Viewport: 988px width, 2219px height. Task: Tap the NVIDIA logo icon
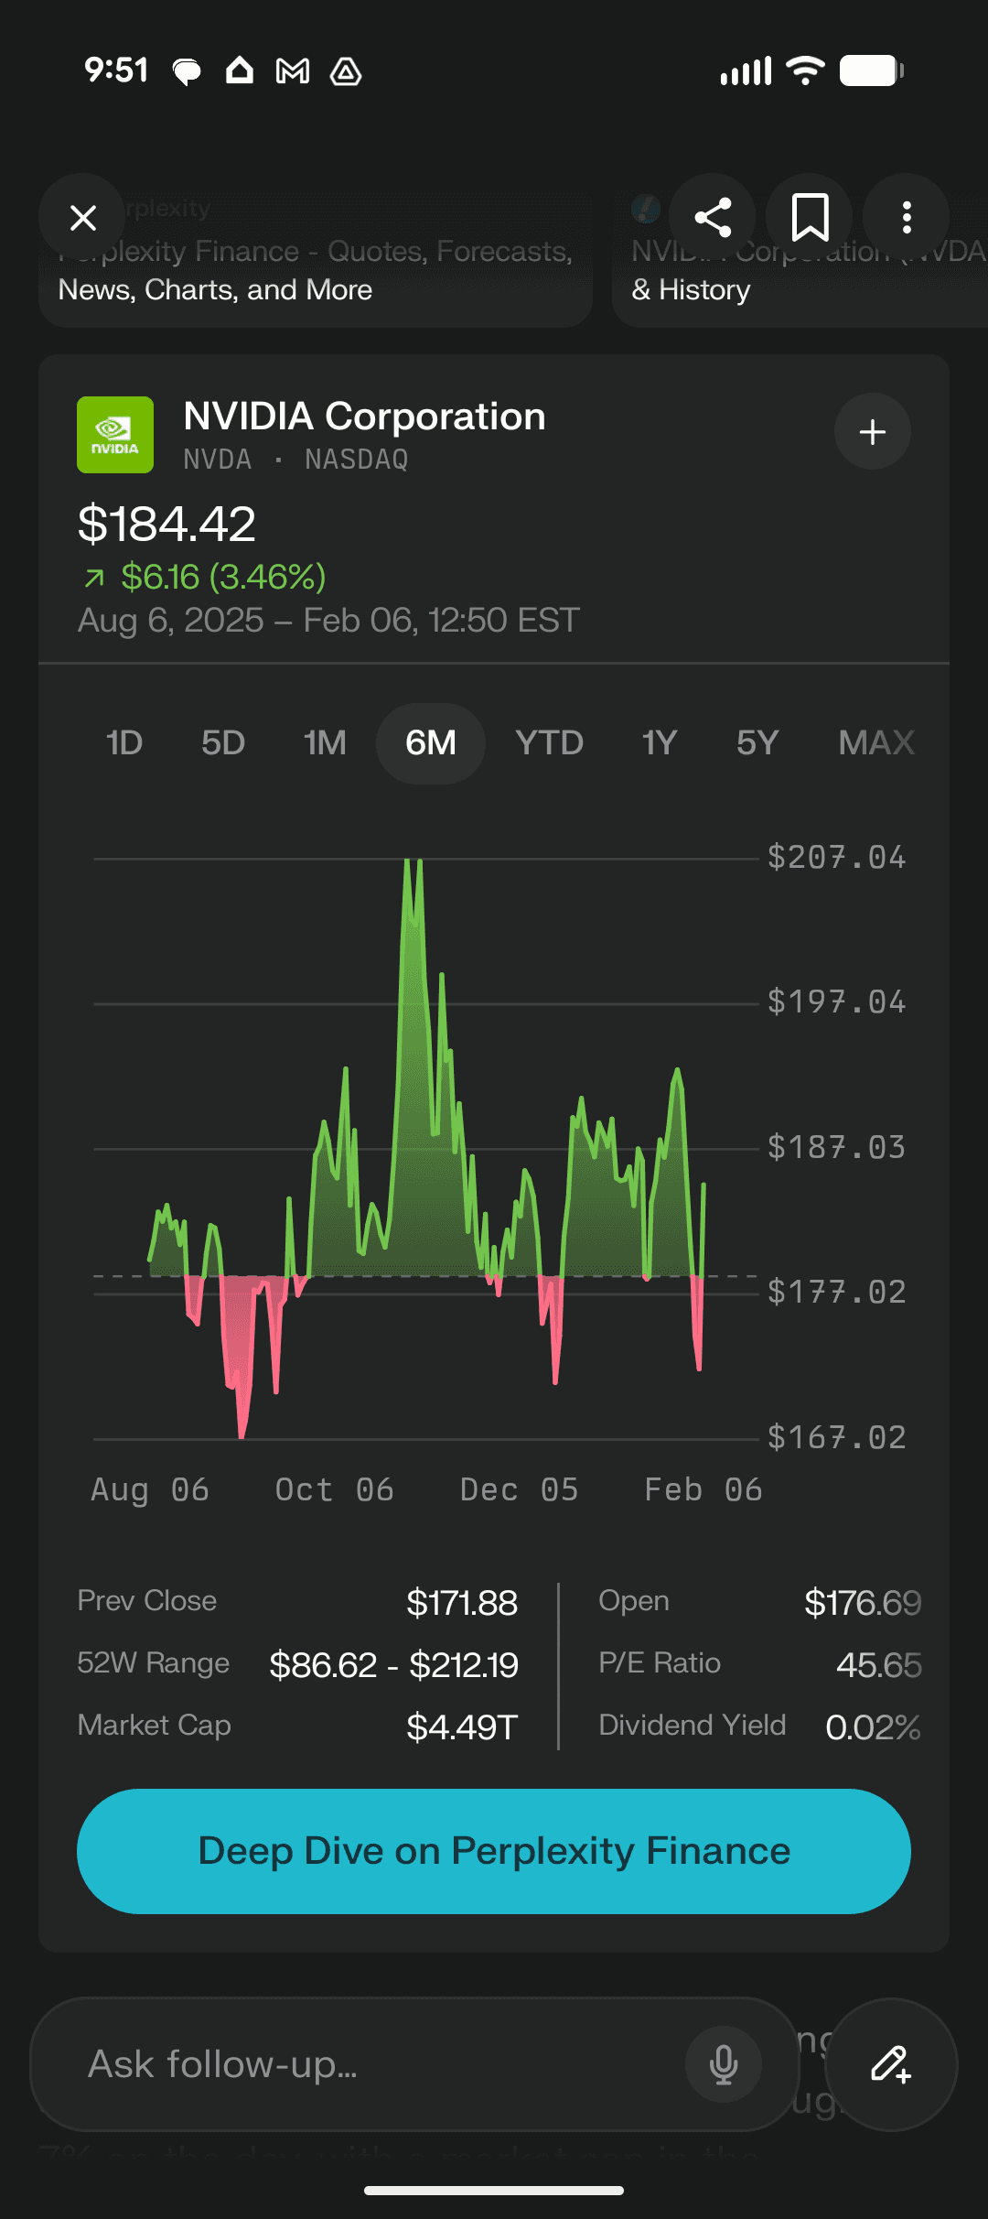pyautogui.click(x=115, y=435)
